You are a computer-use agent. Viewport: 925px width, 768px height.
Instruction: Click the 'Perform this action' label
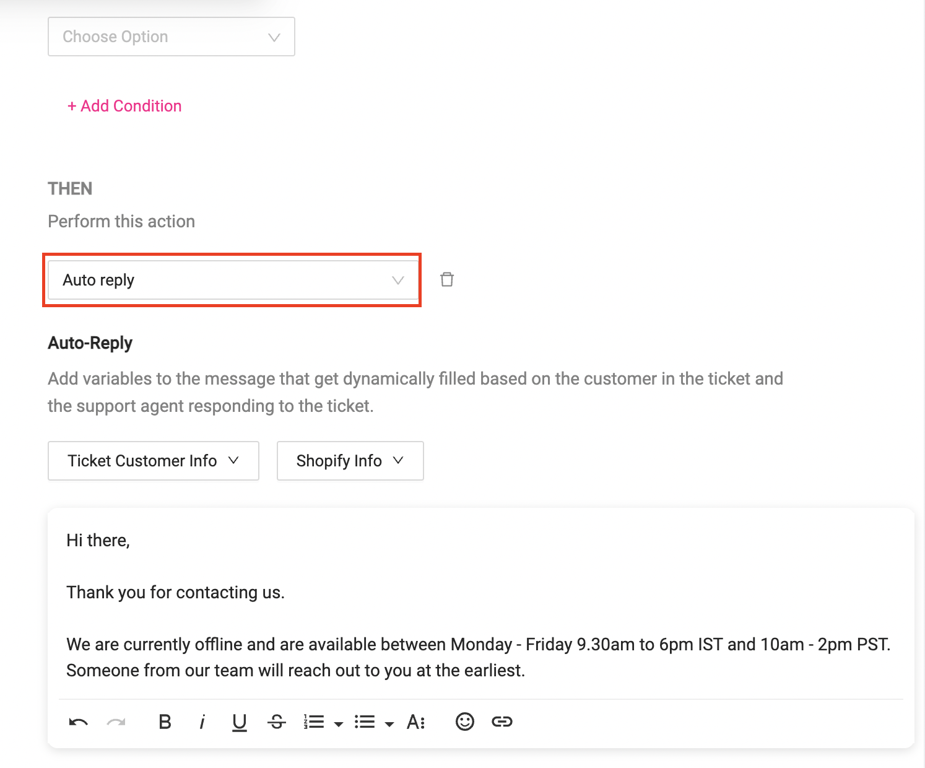click(x=121, y=221)
